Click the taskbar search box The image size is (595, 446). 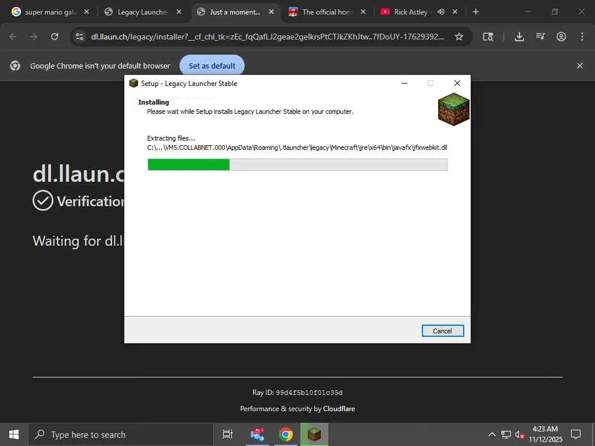point(121,434)
